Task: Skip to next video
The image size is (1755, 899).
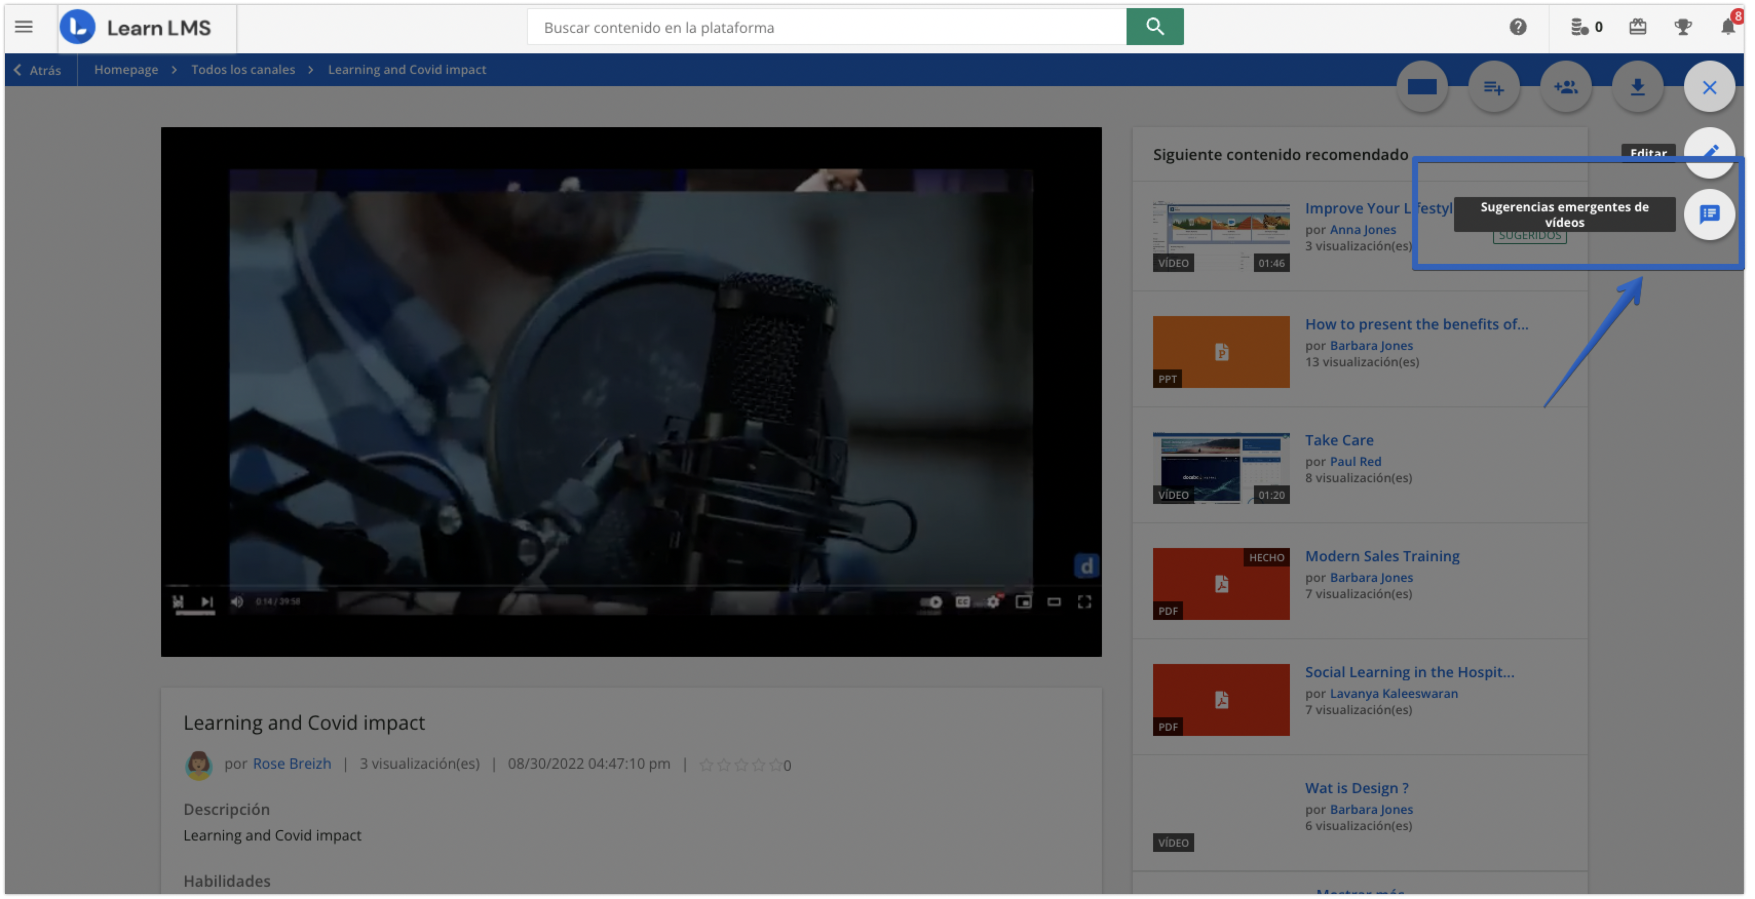Action: [207, 601]
